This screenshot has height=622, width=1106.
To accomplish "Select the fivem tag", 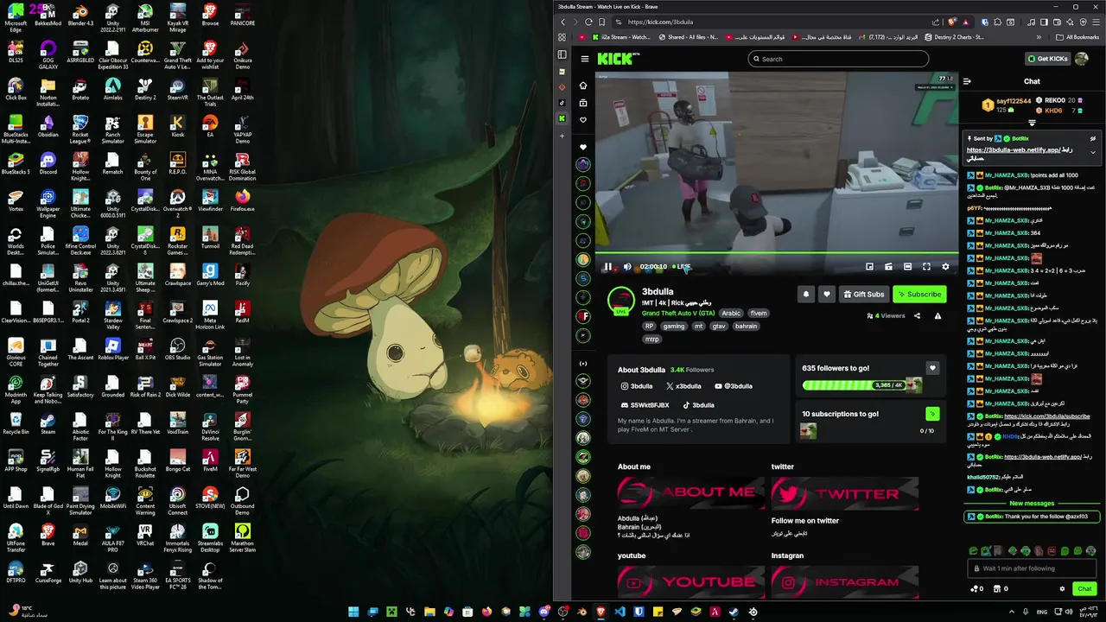I will point(759,314).
